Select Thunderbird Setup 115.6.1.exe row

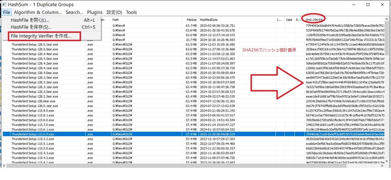194,129
